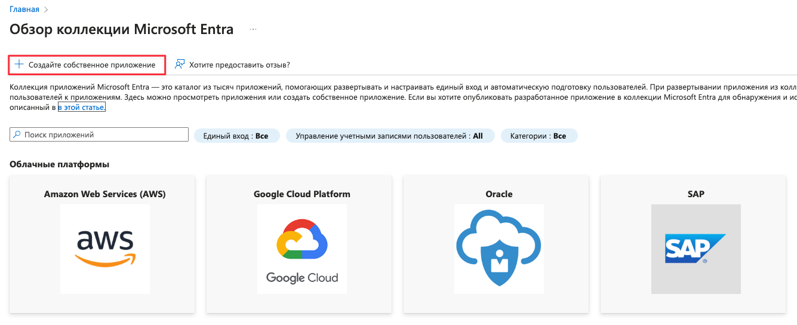Open the ellipsis menu beside the page title

253,29
